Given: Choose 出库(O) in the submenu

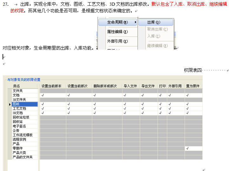Looking at the screenshot, I should (x=154, y=22).
